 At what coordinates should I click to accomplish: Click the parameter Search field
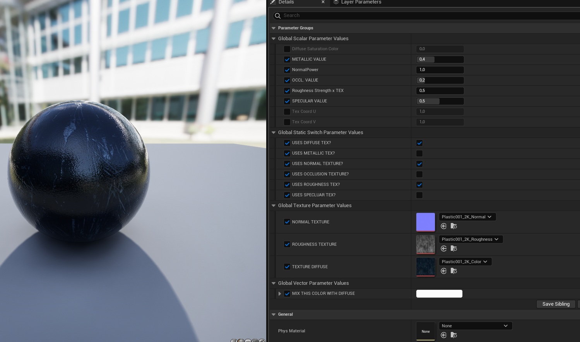tap(426, 15)
